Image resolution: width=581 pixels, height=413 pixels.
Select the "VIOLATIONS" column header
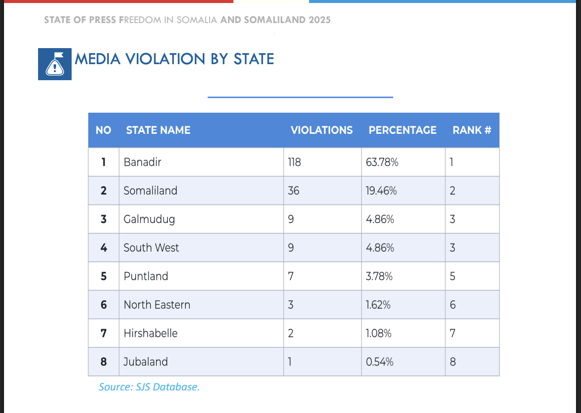point(322,130)
